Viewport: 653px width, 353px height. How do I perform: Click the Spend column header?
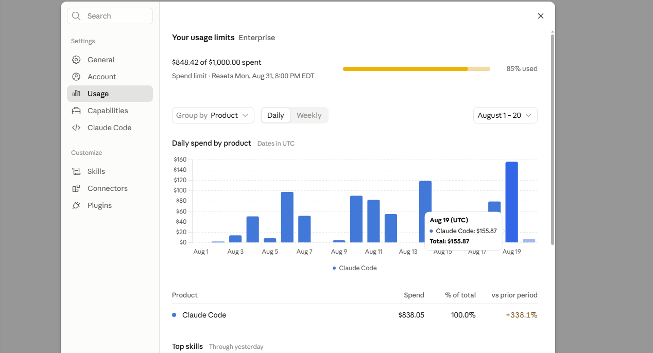[x=414, y=295]
